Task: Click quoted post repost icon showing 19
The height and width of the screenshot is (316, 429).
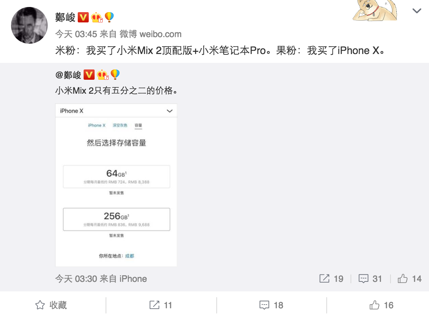Action: 331,279
